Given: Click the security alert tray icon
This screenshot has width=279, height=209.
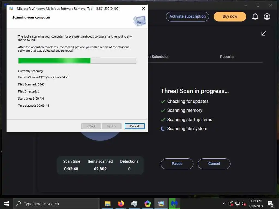Looking at the screenshot, I should (231, 204).
